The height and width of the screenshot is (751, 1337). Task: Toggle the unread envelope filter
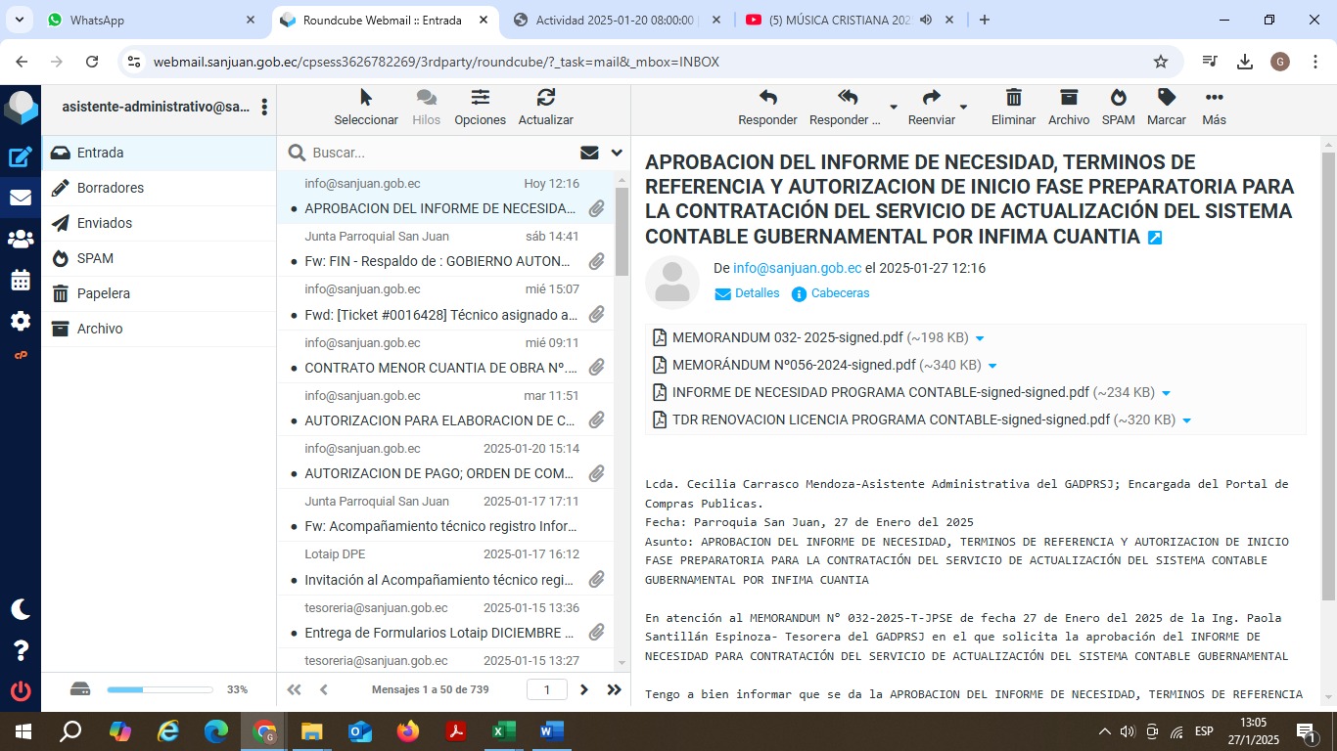click(x=589, y=153)
